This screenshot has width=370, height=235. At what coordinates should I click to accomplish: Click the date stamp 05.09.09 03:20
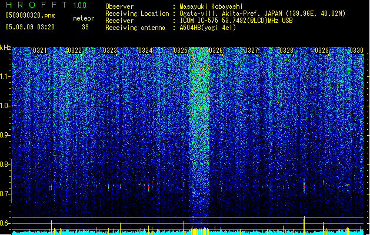tap(30, 27)
